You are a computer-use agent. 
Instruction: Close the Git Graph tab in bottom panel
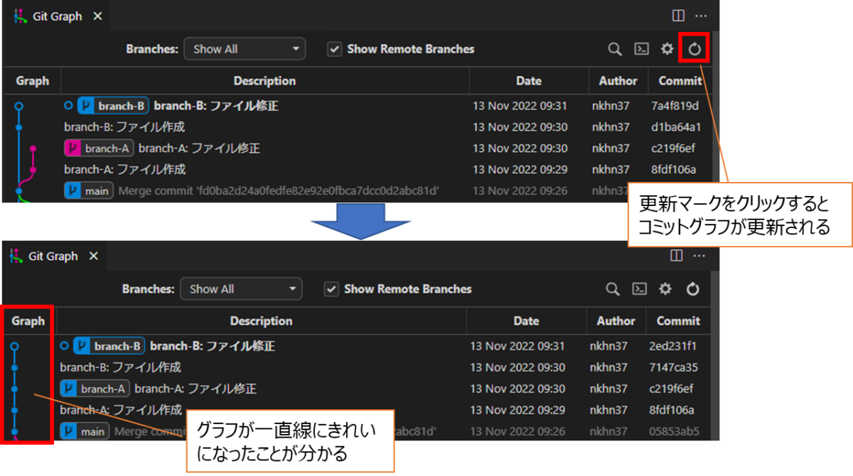pyautogui.click(x=93, y=256)
